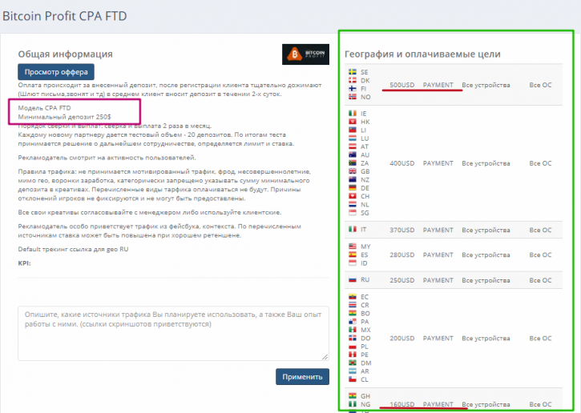Click PAYMENT in the 400USD row
Screen dimensions: 581x413
(x=438, y=163)
